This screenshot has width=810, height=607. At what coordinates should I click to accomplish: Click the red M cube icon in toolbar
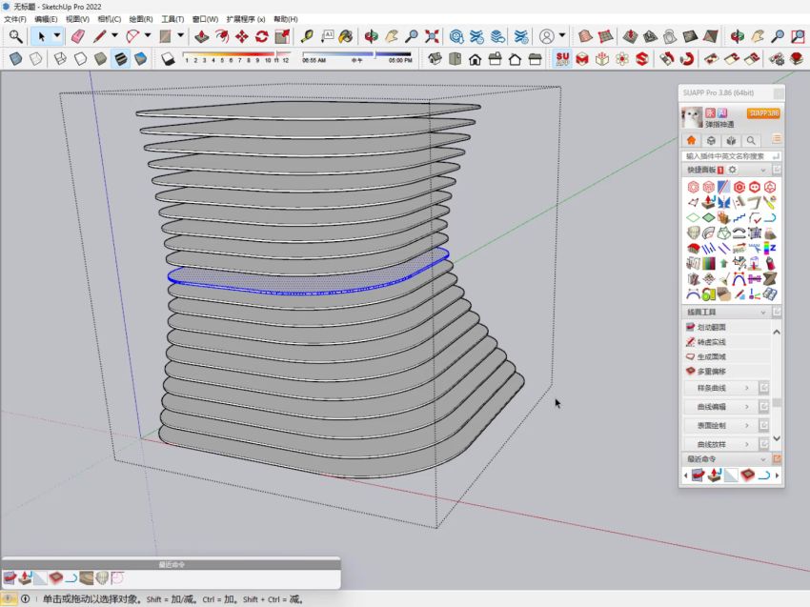coord(582,59)
